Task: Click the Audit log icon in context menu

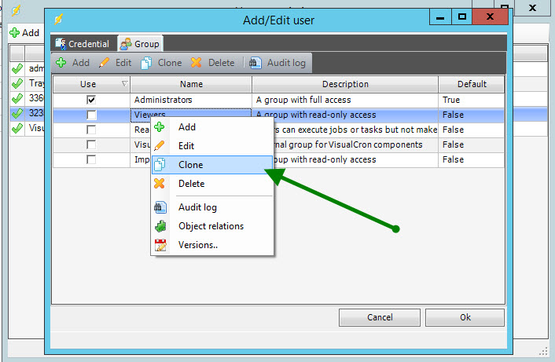Action: 160,207
